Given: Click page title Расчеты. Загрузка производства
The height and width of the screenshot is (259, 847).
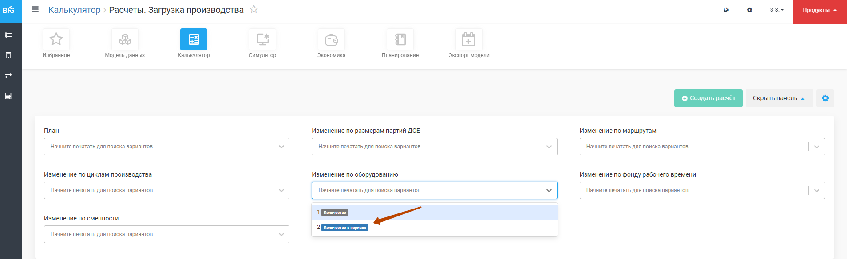Looking at the screenshot, I should 176,10.
